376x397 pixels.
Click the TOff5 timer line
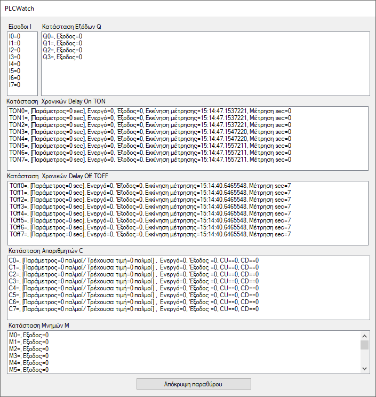click(149, 220)
